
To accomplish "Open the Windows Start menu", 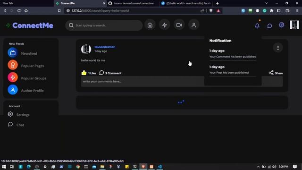I will click(4, 167).
